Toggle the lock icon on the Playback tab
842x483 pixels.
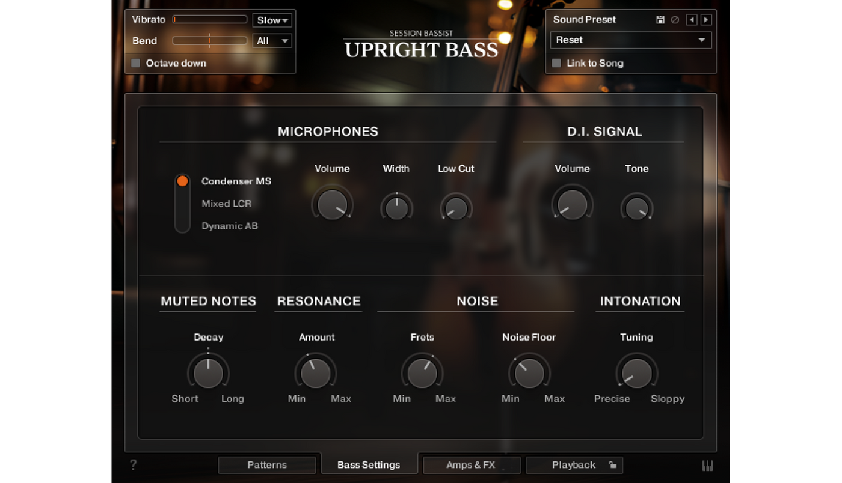612,465
